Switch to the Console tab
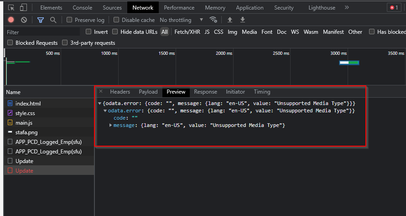This screenshot has height=216, width=406. [x=82, y=8]
